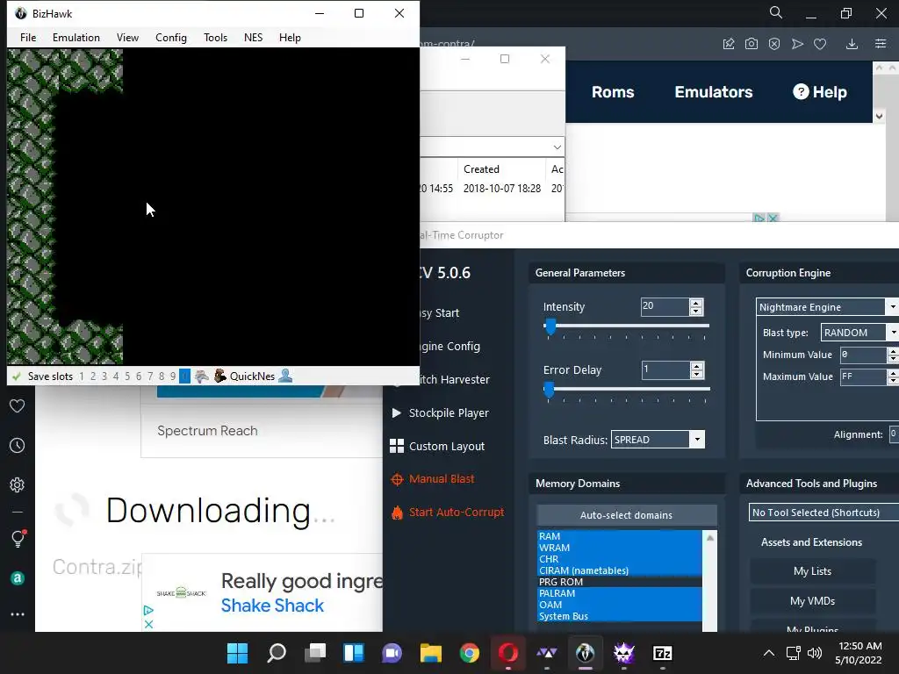Click the Opera send flow arrow icon
This screenshot has height=674, width=899.
pyautogui.click(x=797, y=44)
